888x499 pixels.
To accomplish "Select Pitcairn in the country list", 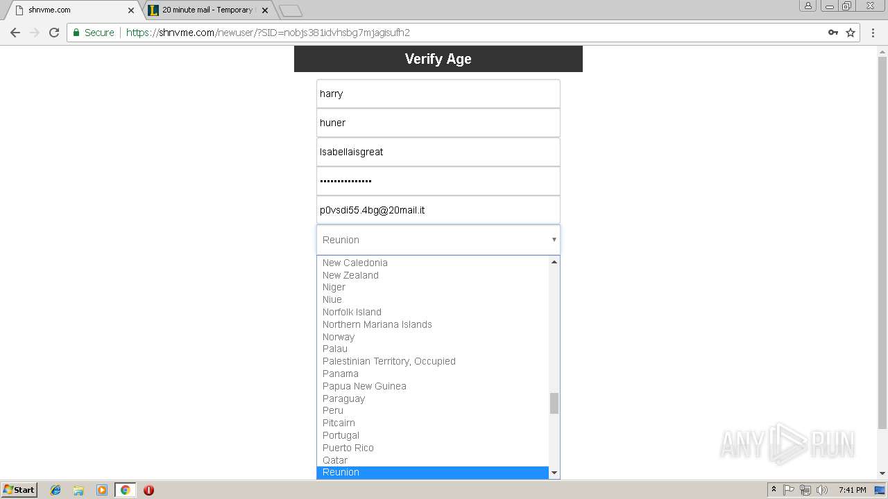I will click(433, 423).
